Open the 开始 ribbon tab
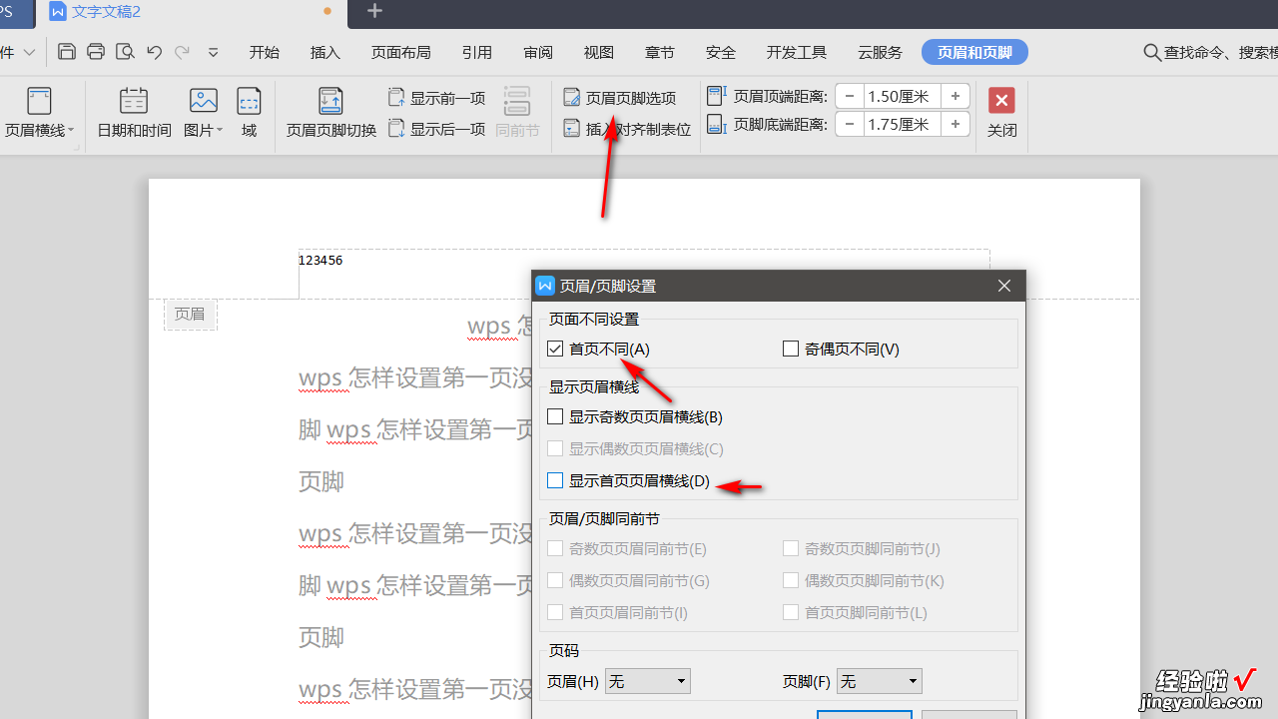This screenshot has height=719, width=1278. point(265,52)
